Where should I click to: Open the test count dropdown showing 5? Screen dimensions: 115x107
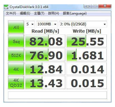pyautogui.click(x=30, y=24)
